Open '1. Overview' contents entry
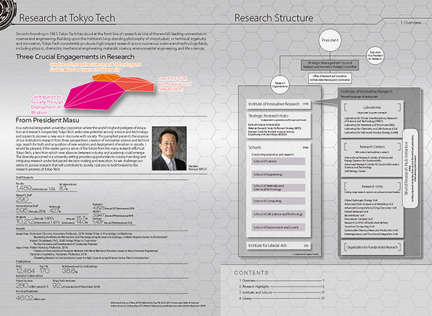 pos(281,280)
